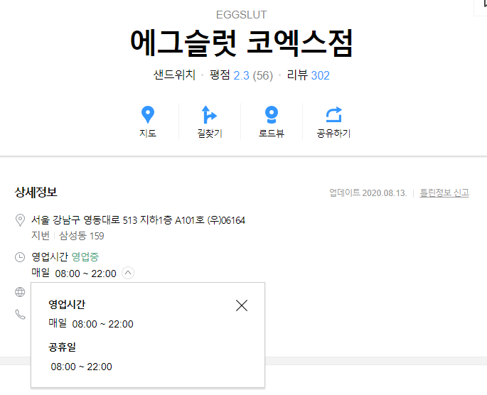Click the 공유하기 share icon
This screenshot has width=487, height=395.
[333, 114]
